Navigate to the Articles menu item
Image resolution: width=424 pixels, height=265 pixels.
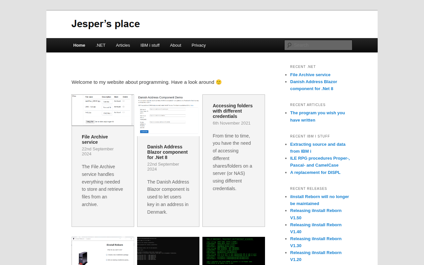[123, 45]
